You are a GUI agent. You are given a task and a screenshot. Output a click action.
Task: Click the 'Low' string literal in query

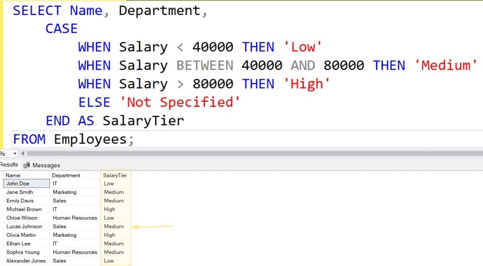point(302,47)
